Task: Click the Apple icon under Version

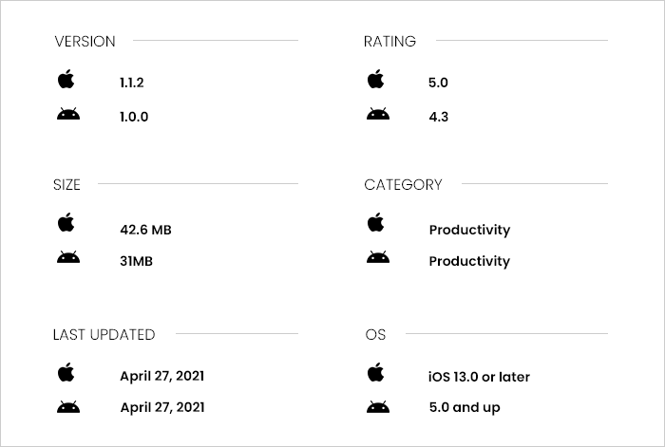Action: pyautogui.click(x=66, y=79)
